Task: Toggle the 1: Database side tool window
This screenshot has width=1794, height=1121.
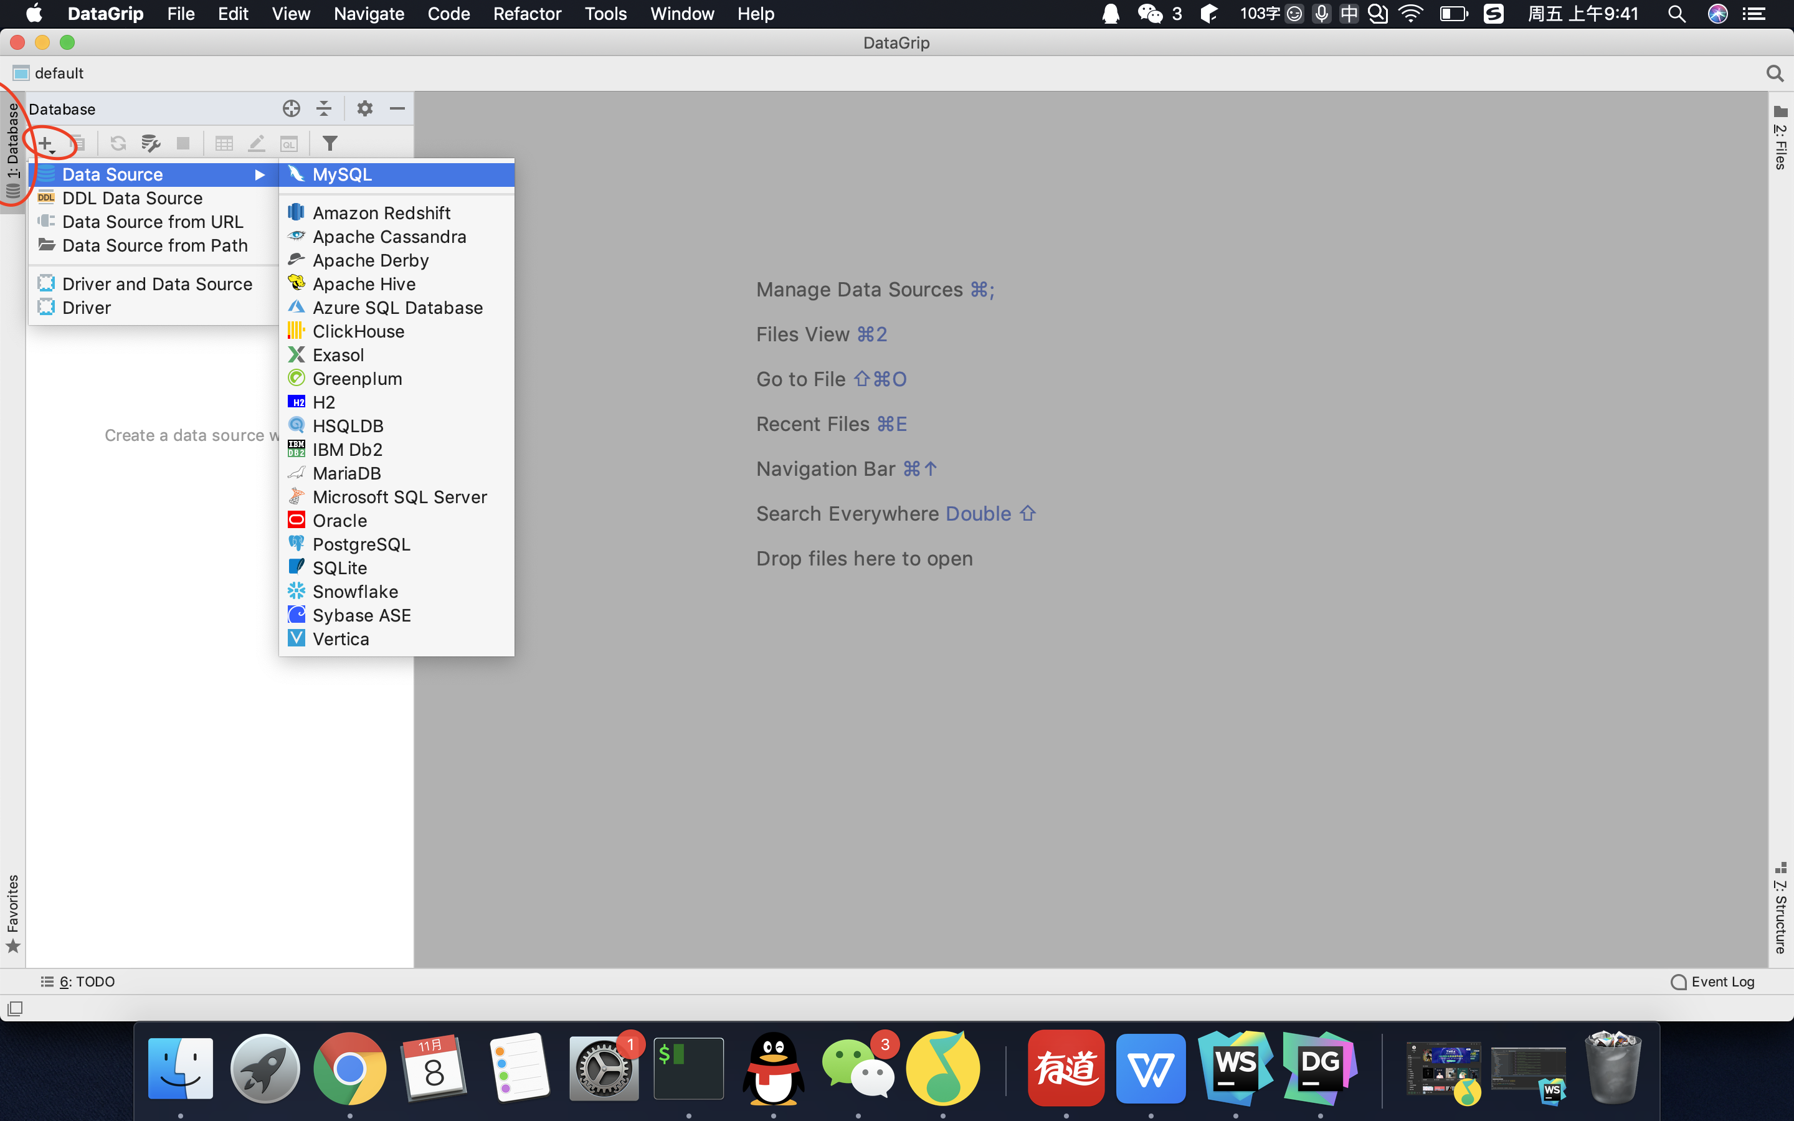Action: (x=12, y=152)
